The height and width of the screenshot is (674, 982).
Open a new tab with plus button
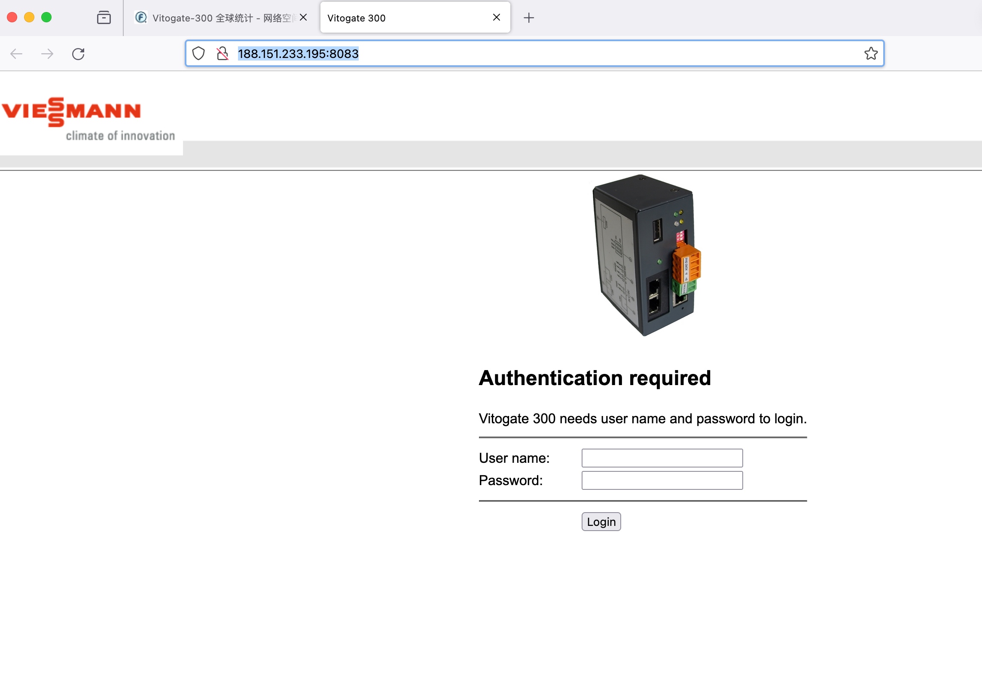pos(529,18)
